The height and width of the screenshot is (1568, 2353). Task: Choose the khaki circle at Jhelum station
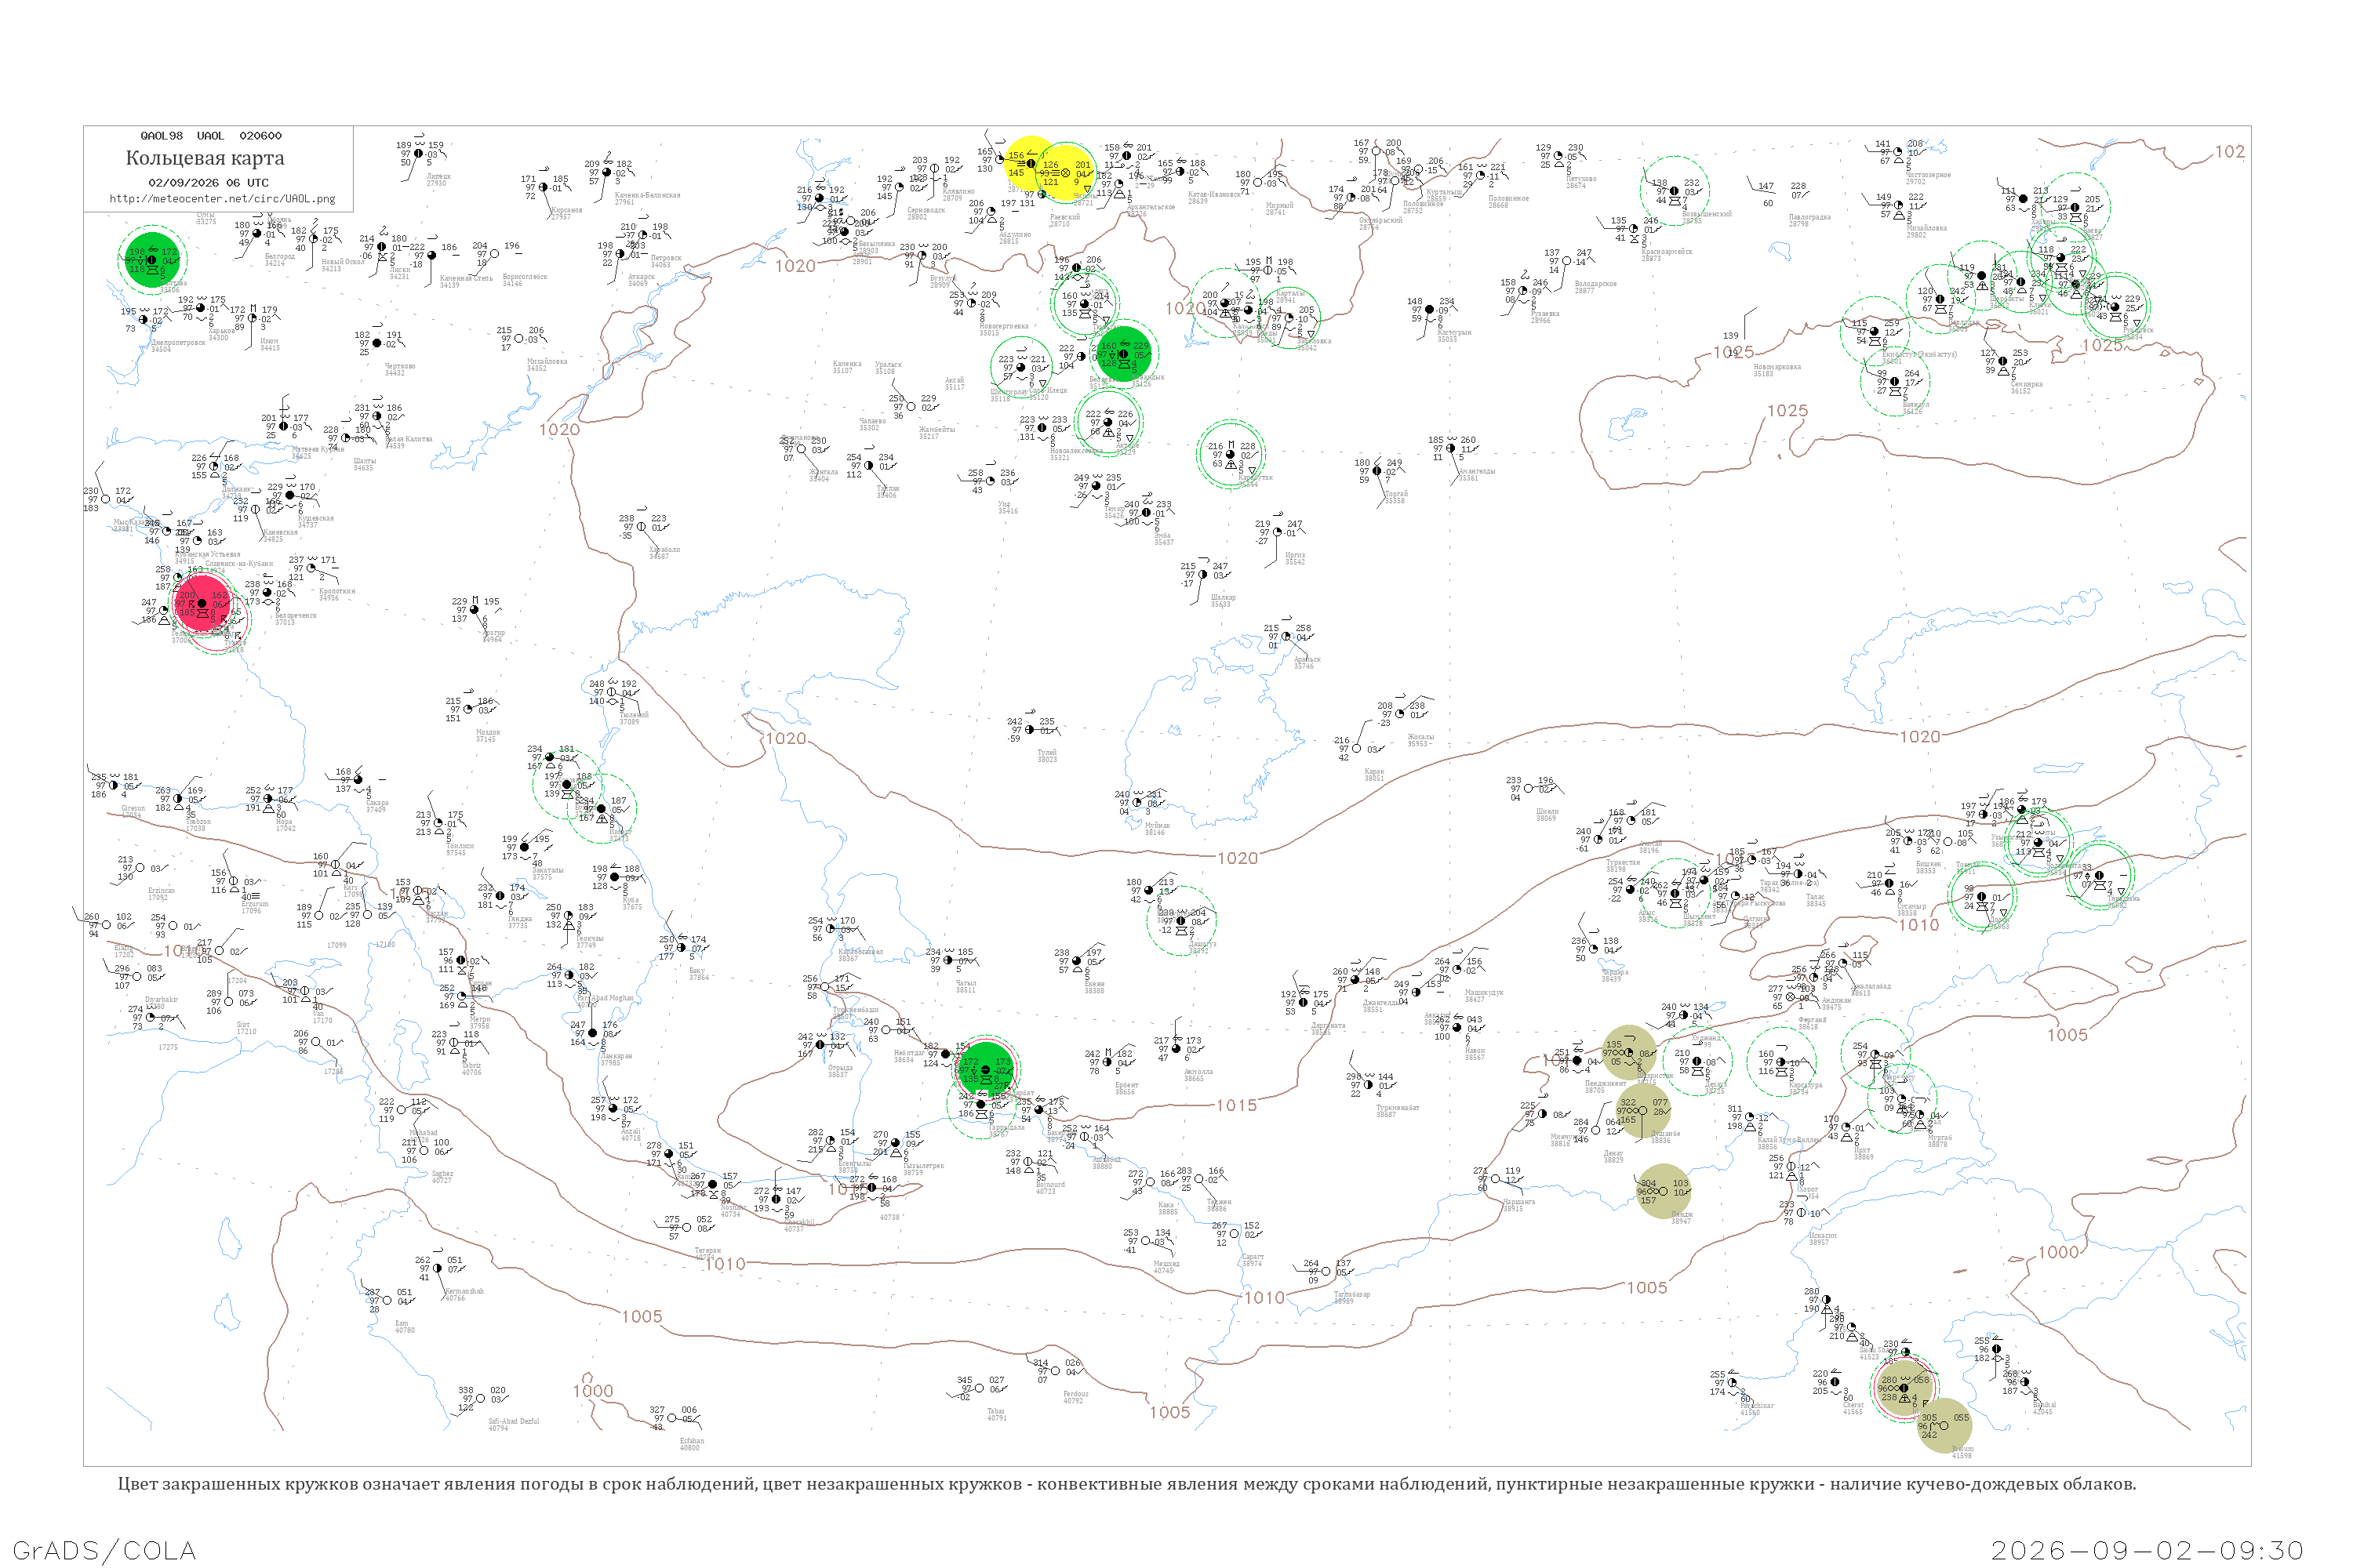coord(1944,1425)
